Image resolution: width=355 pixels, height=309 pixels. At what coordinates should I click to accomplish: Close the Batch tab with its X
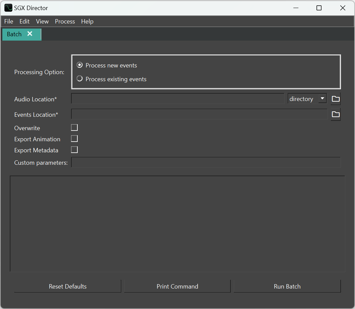pos(30,34)
